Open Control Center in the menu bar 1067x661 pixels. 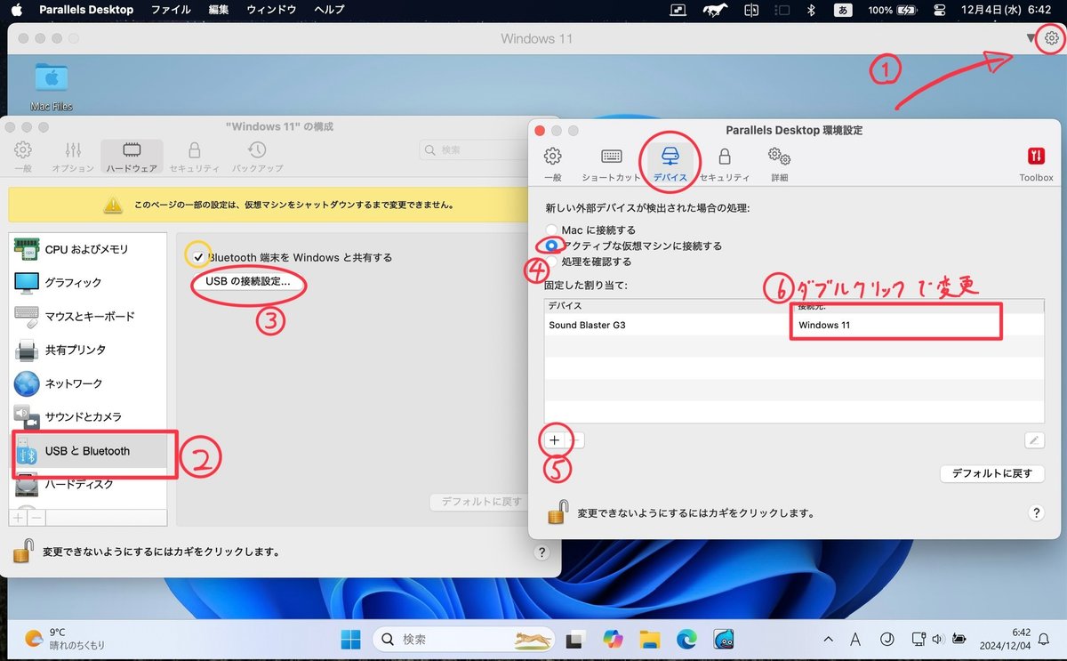pyautogui.click(x=940, y=10)
